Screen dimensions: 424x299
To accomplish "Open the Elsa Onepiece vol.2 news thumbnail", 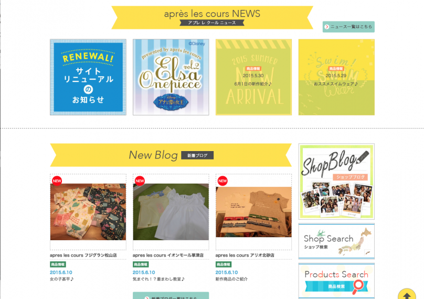I will [x=171, y=77].
